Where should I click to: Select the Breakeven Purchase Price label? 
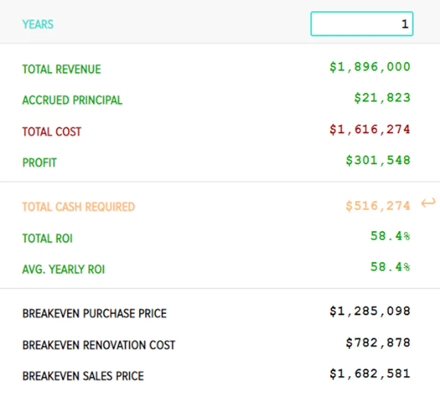[94, 314]
